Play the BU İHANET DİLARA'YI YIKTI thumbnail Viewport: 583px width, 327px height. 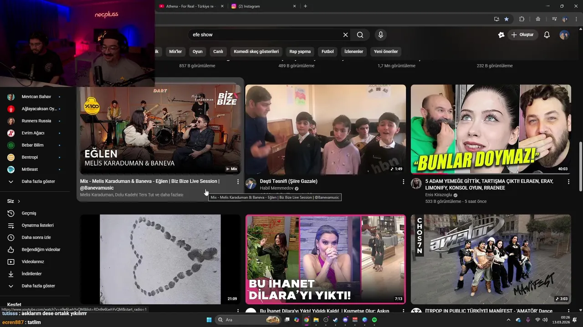tap(326, 259)
